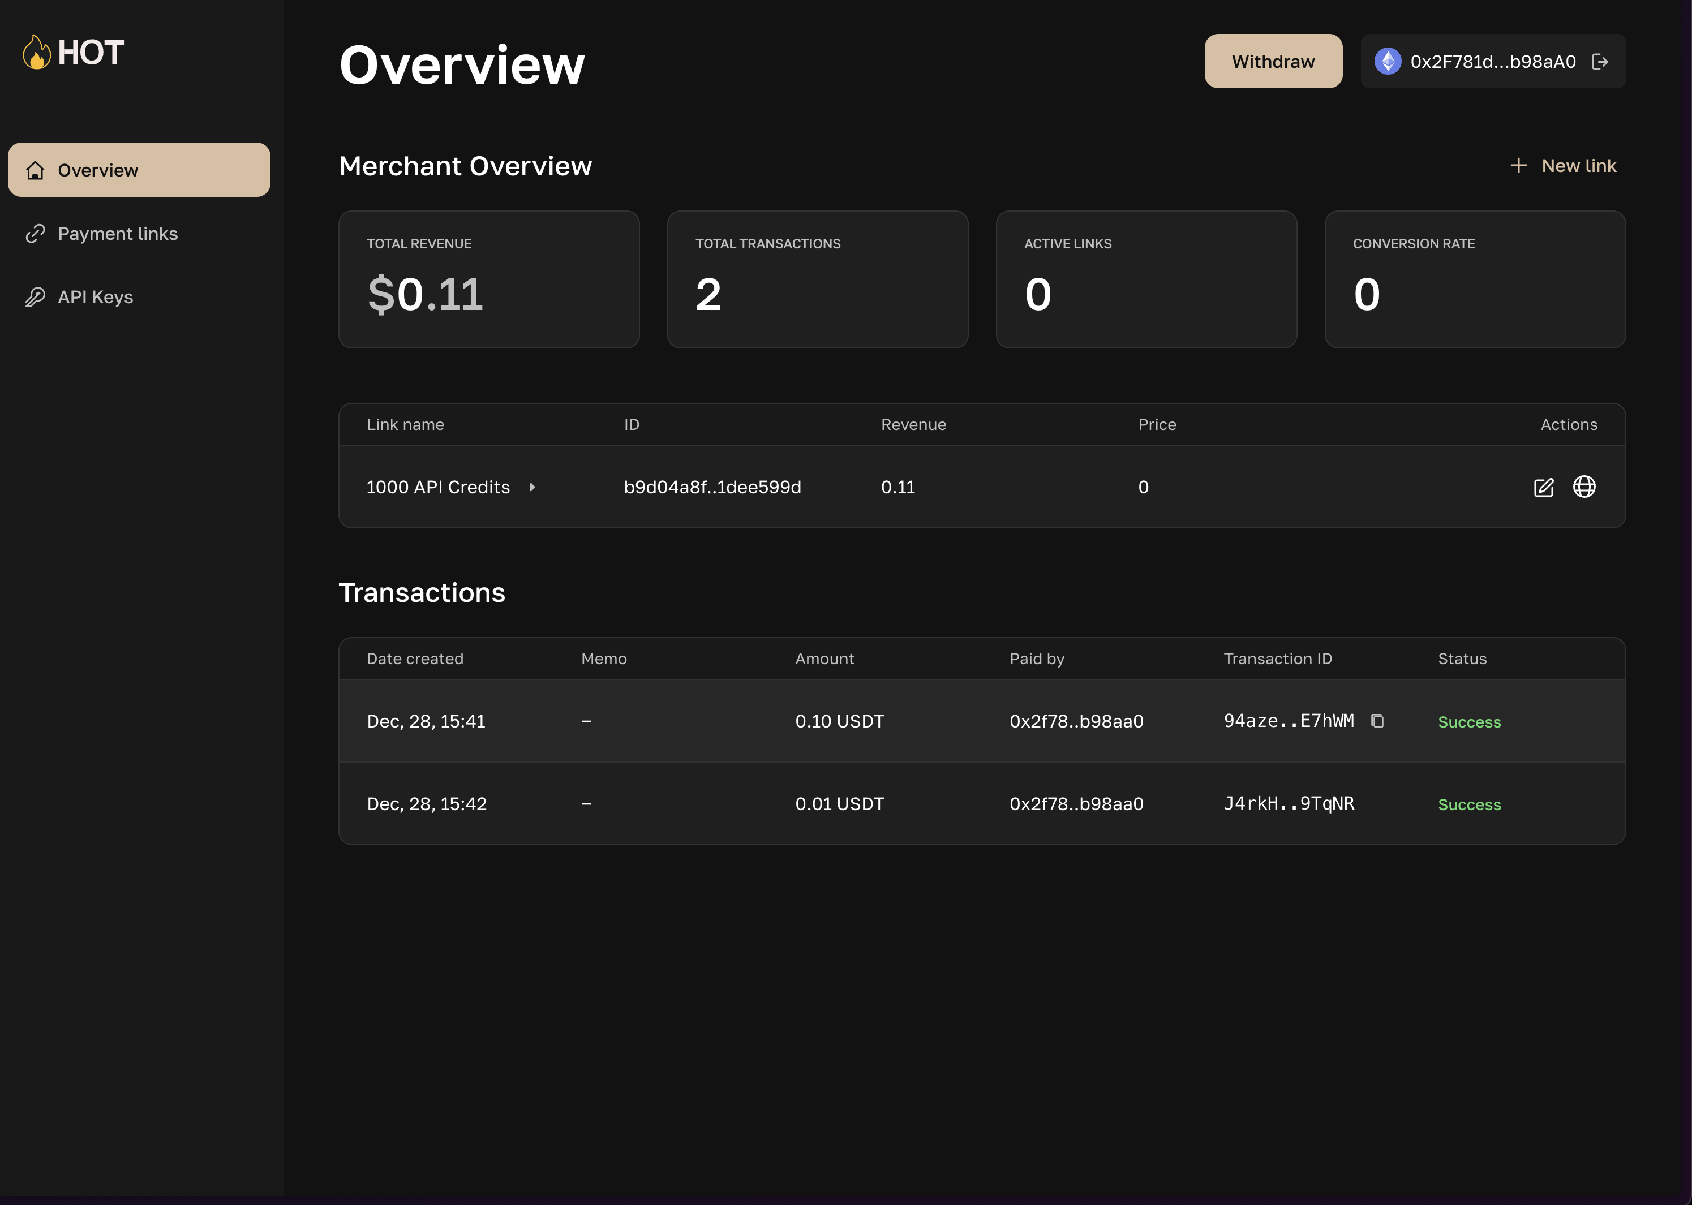
Task: Open public page via globe icon
Action: [x=1584, y=487]
